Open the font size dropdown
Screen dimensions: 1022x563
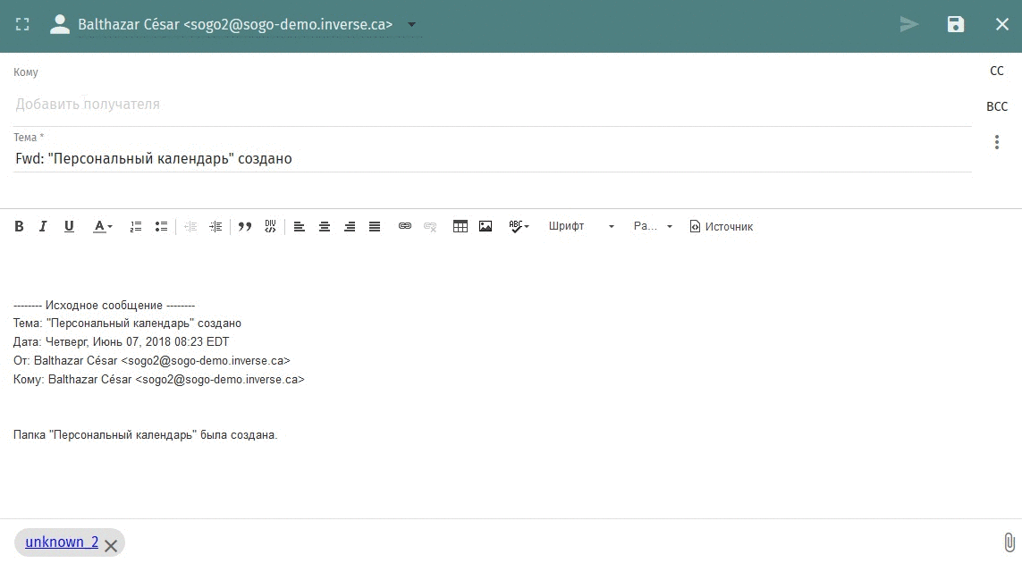pyautogui.click(x=653, y=227)
